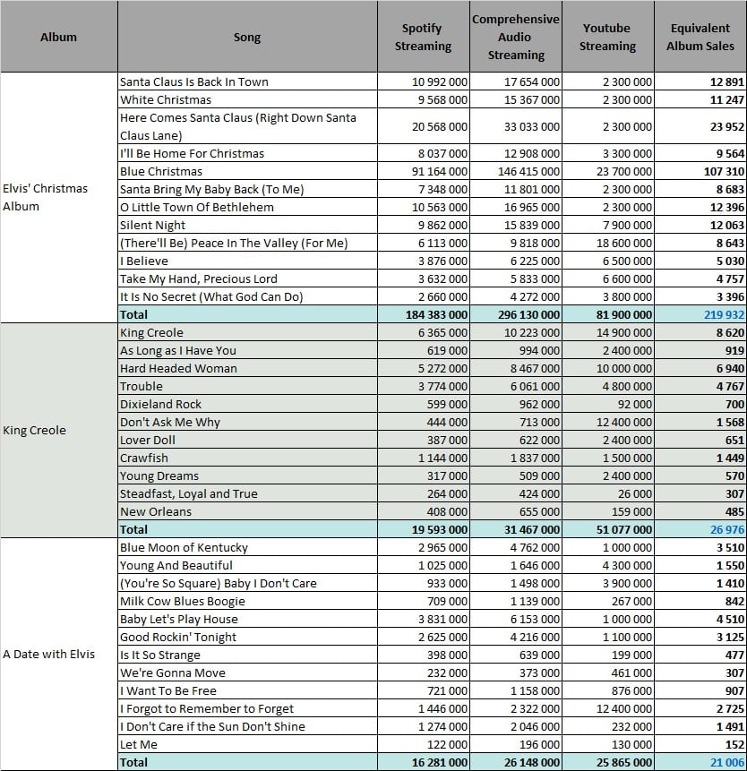Select We're Gonna Move
This screenshot has height=771, width=747.
point(247,672)
